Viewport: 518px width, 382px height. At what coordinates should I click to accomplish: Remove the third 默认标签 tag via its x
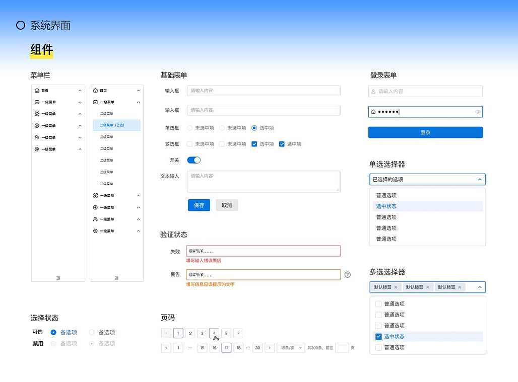click(460, 287)
